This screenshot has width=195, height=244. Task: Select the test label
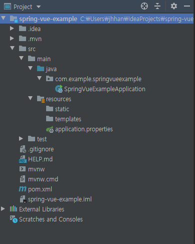pyautogui.click(x=42, y=139)
